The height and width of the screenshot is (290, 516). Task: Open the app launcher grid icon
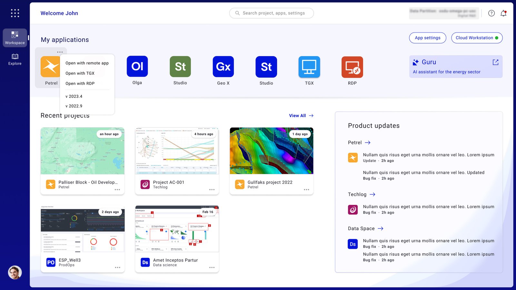15,13
